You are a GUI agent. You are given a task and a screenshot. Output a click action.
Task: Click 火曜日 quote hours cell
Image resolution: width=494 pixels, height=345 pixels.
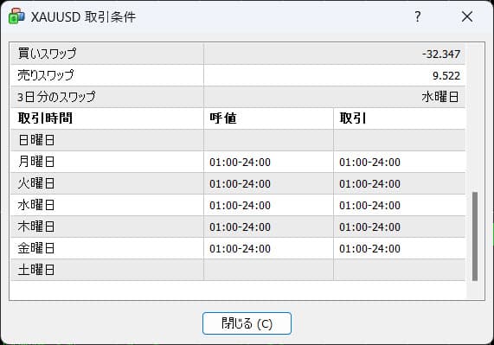(268, 183)
